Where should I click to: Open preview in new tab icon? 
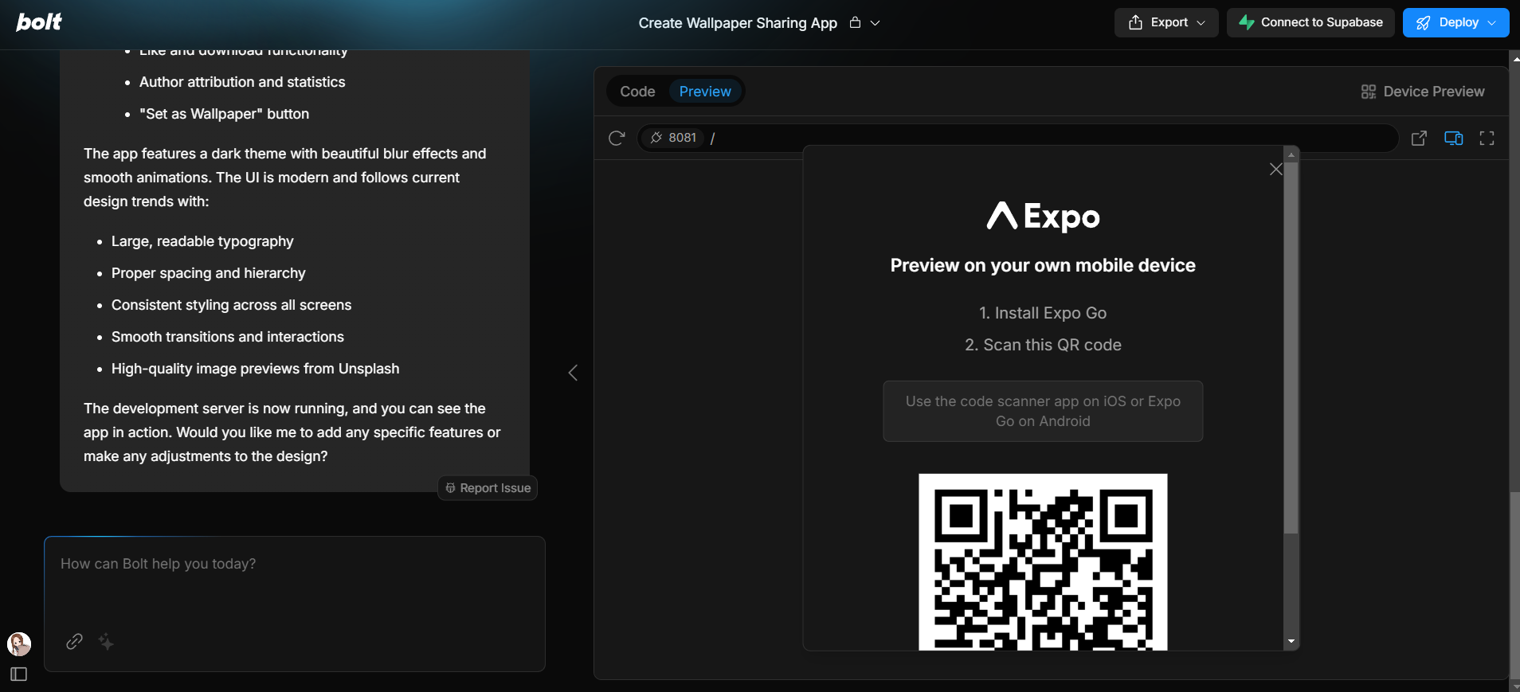point(1419,139)
